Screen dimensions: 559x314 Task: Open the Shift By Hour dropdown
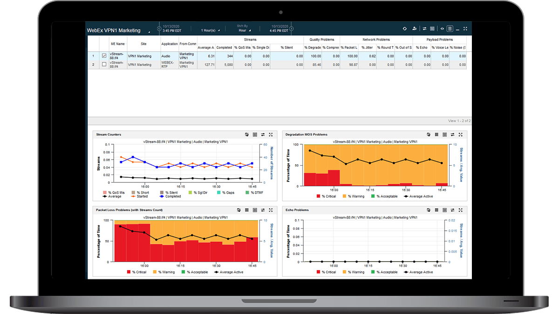pyautogui.click(x=245, y=31)
